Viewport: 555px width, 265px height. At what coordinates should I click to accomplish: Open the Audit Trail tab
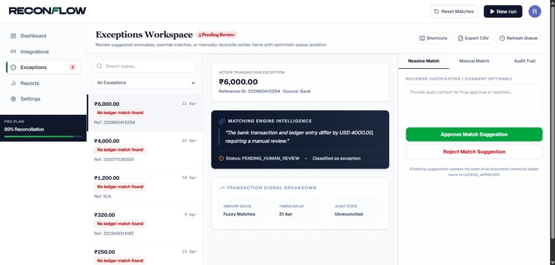point(525,61)
